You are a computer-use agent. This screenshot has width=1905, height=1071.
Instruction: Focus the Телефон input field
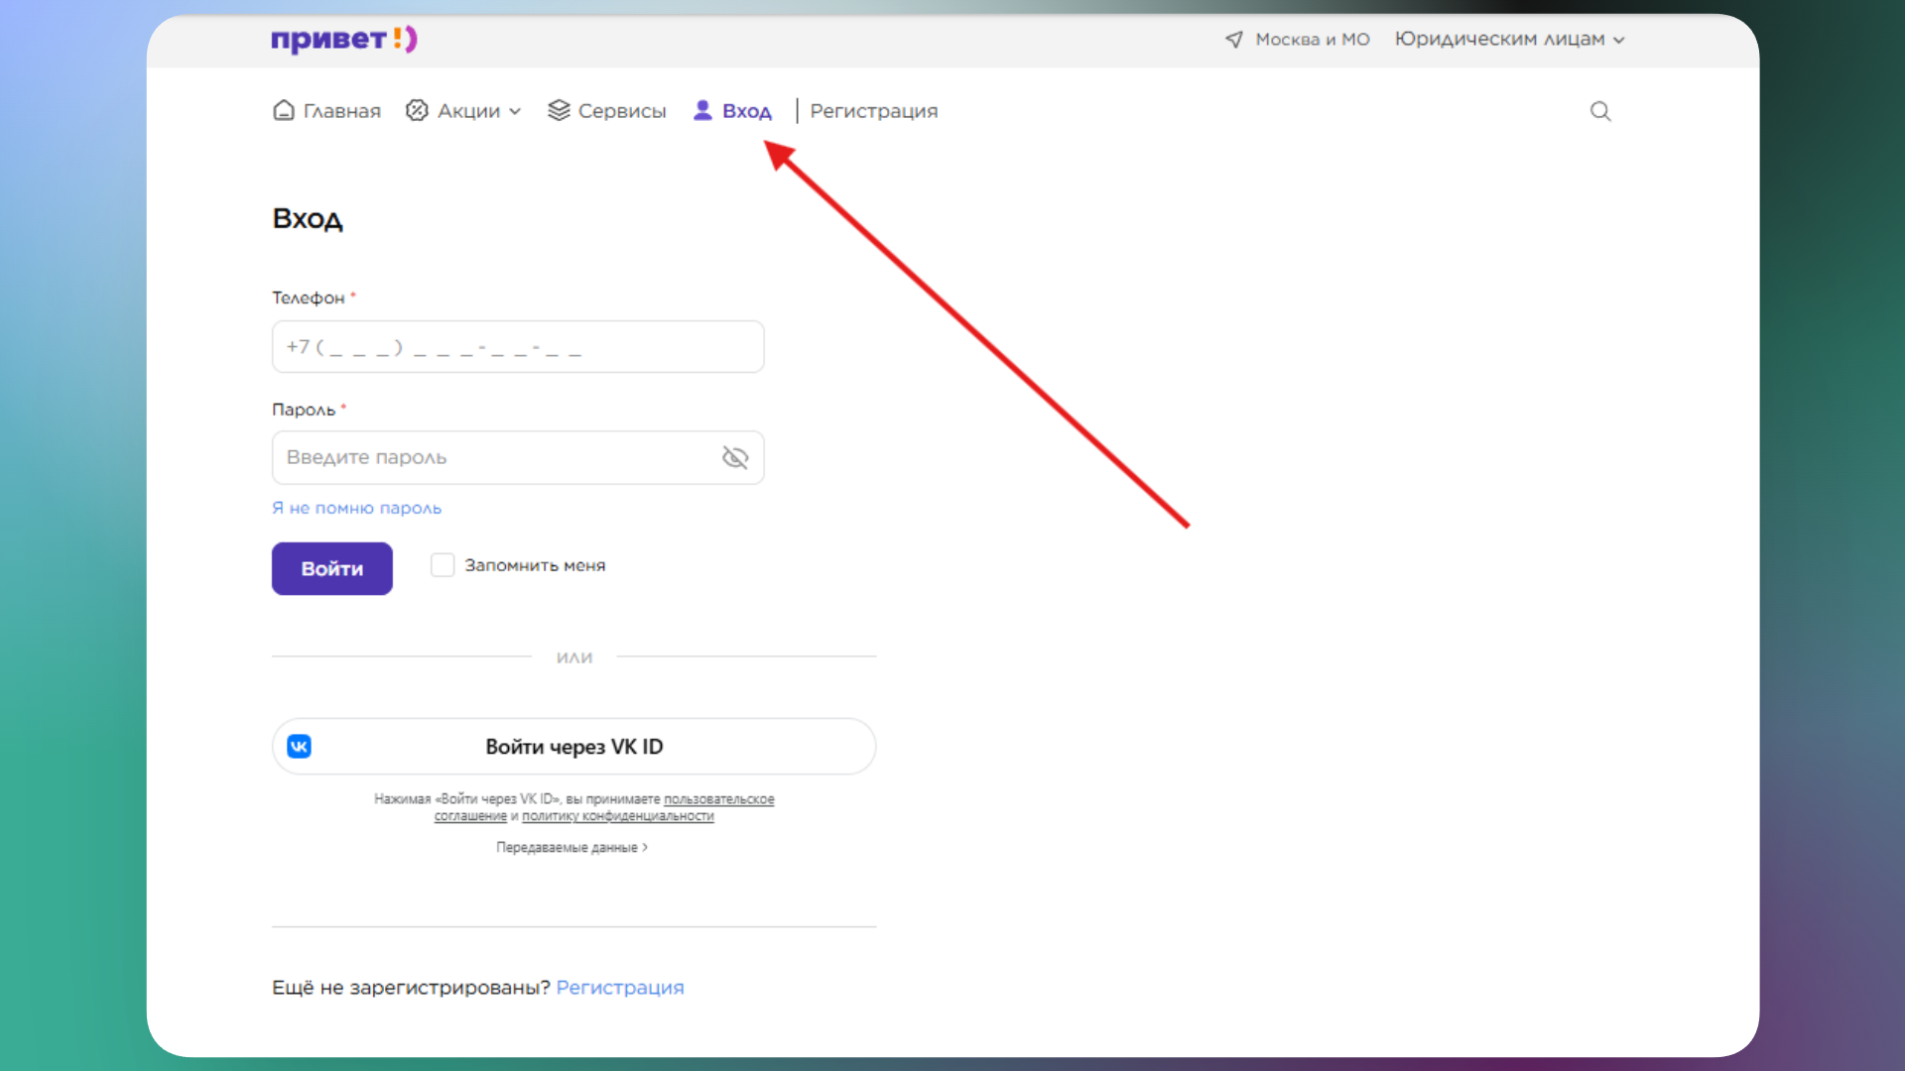click(x=517, y=347)
